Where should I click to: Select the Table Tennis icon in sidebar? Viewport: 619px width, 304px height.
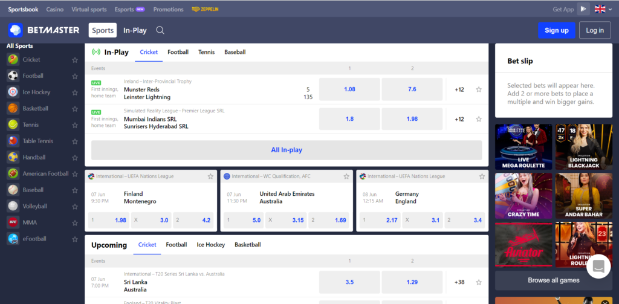point(13,141)
